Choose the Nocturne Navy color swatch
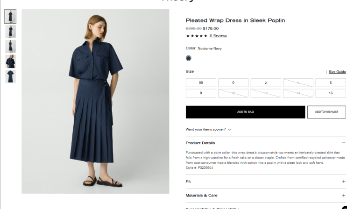This screenshot has height=209, width=347. [x=188, y=58]
